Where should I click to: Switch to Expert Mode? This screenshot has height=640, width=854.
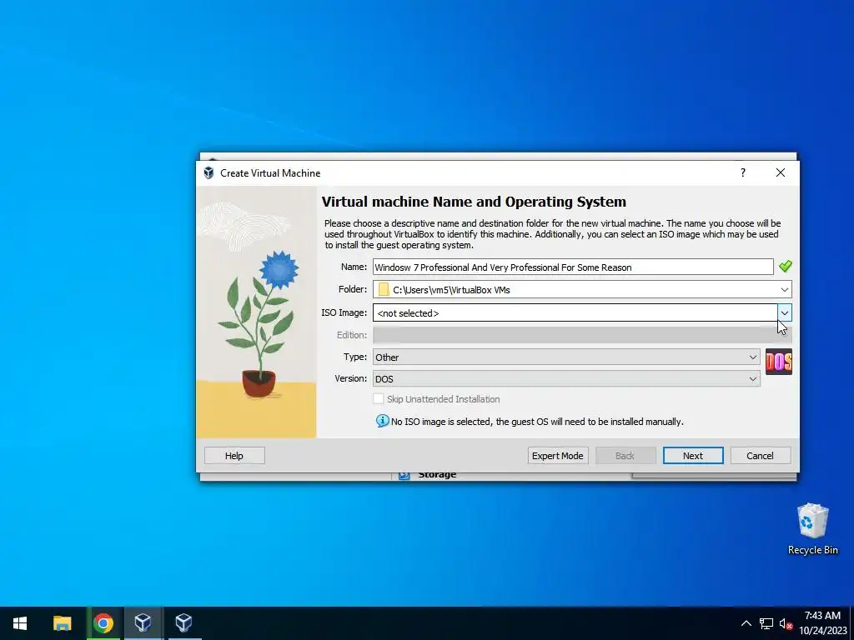557,456
